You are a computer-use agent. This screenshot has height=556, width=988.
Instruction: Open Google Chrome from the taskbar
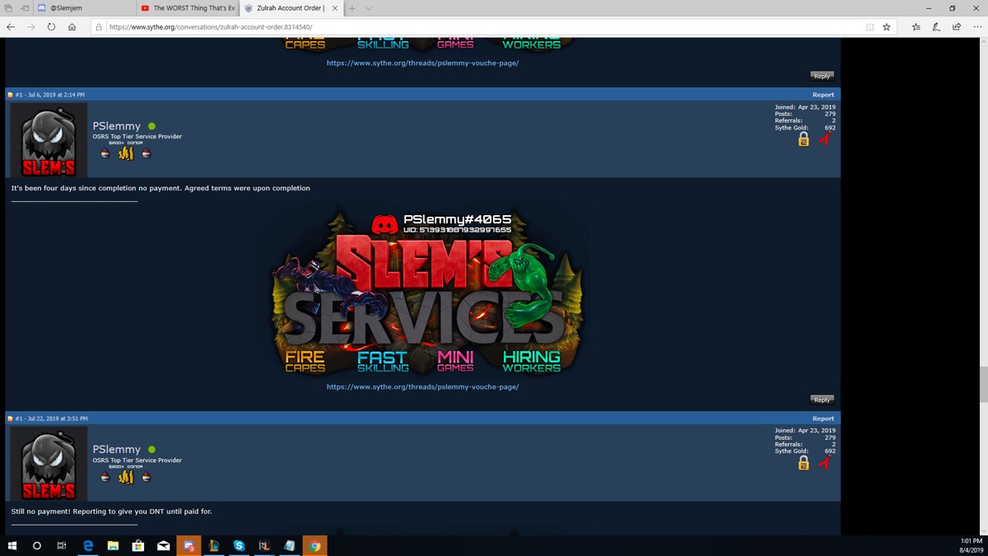pos(315,545)
